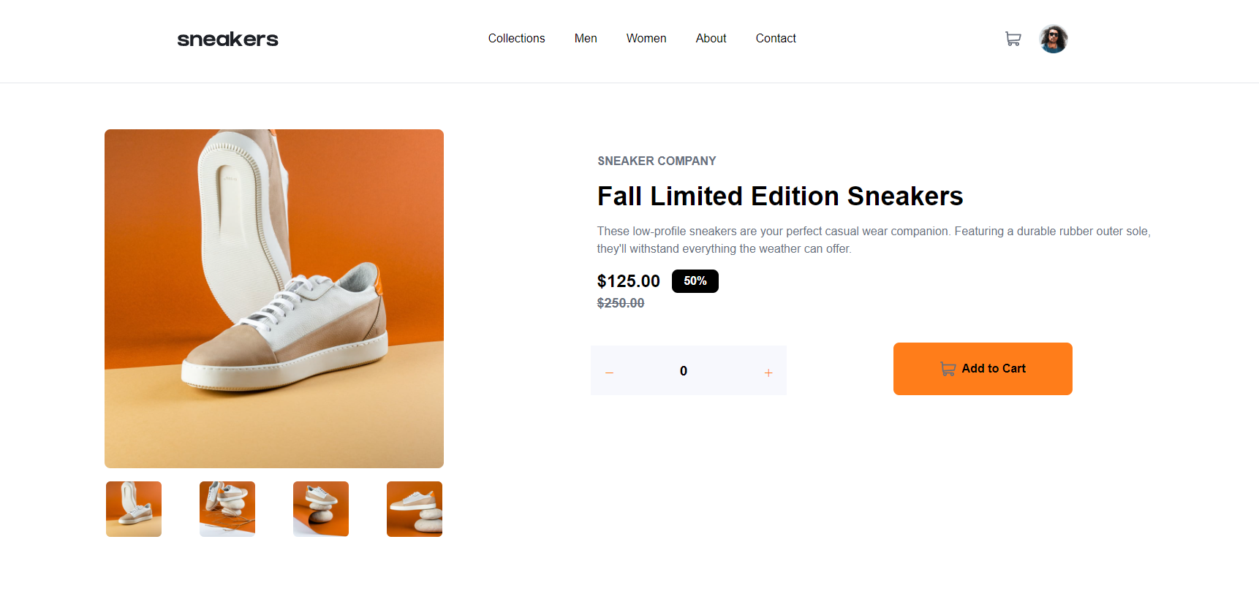Select the second product thumbnail

tap(227, 509)
